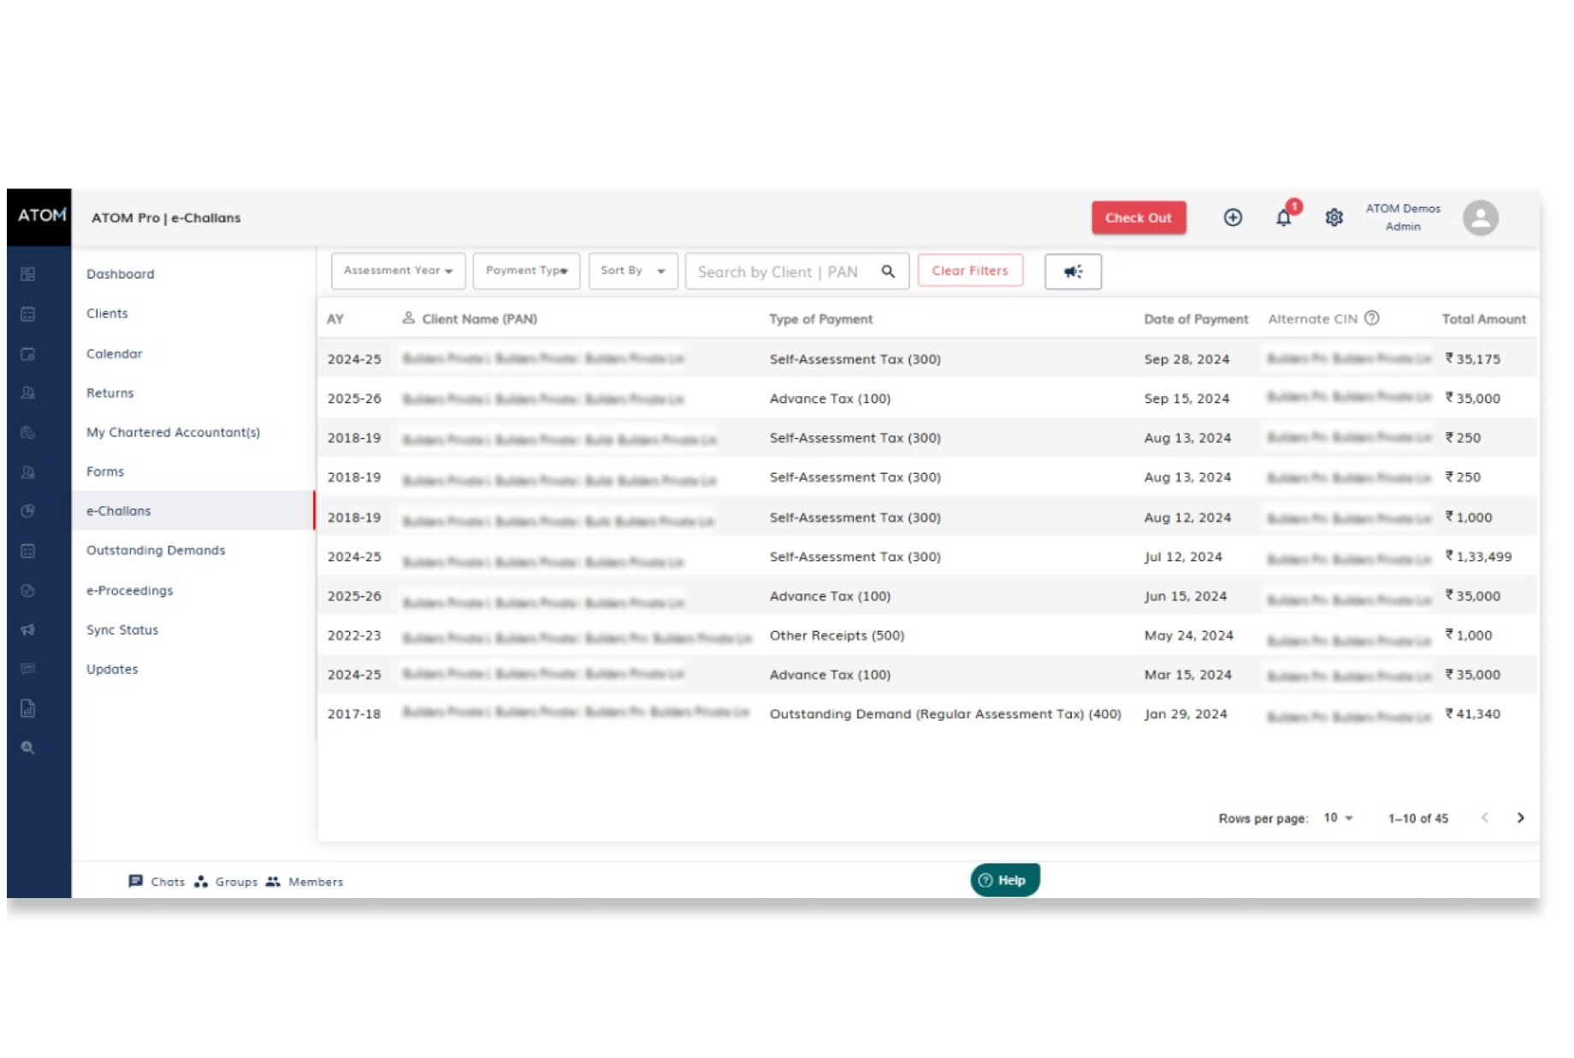Click the Aug 12, 2024 date cell
Viewport: 1574px width, 1058px height.
(x=1187, y=517)
